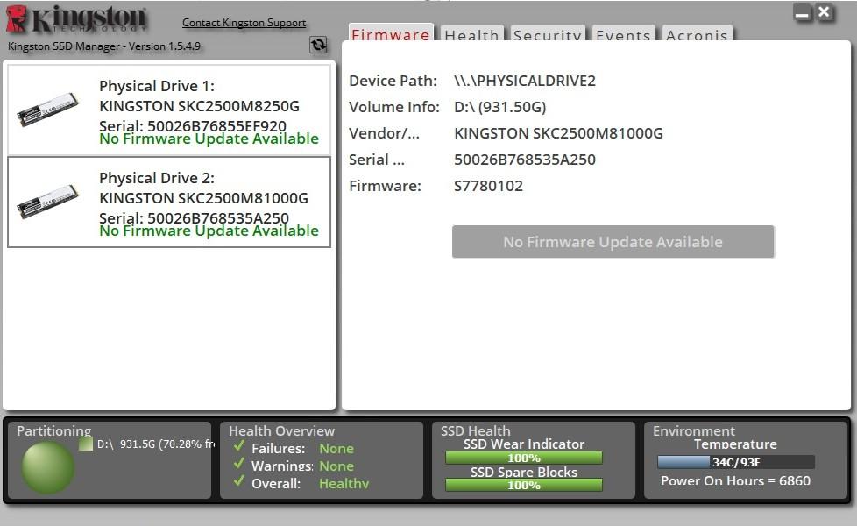Click Kingston SSD Manager Version 1.5.4.9 text
This screenshot has height=526, width=857.
click(x=104, y=46)
